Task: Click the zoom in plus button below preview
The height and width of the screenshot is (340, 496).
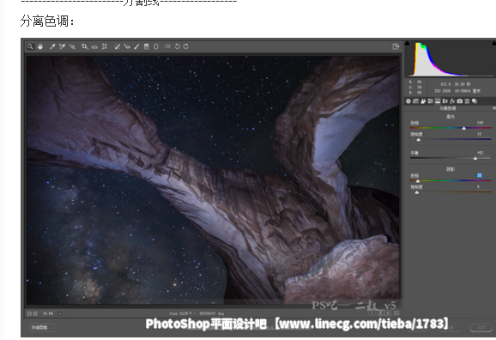Action: tap(35, 313)
